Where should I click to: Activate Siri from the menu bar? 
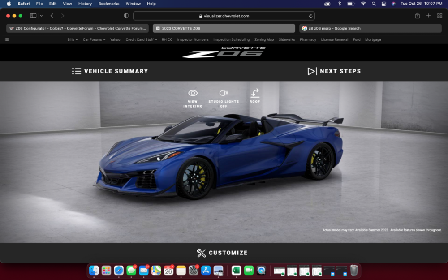coord(393,4)
